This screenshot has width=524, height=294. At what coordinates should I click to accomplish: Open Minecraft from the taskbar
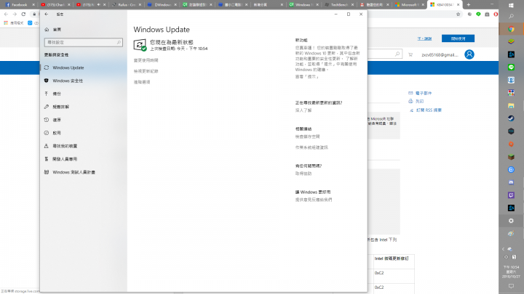click(511, 157)
